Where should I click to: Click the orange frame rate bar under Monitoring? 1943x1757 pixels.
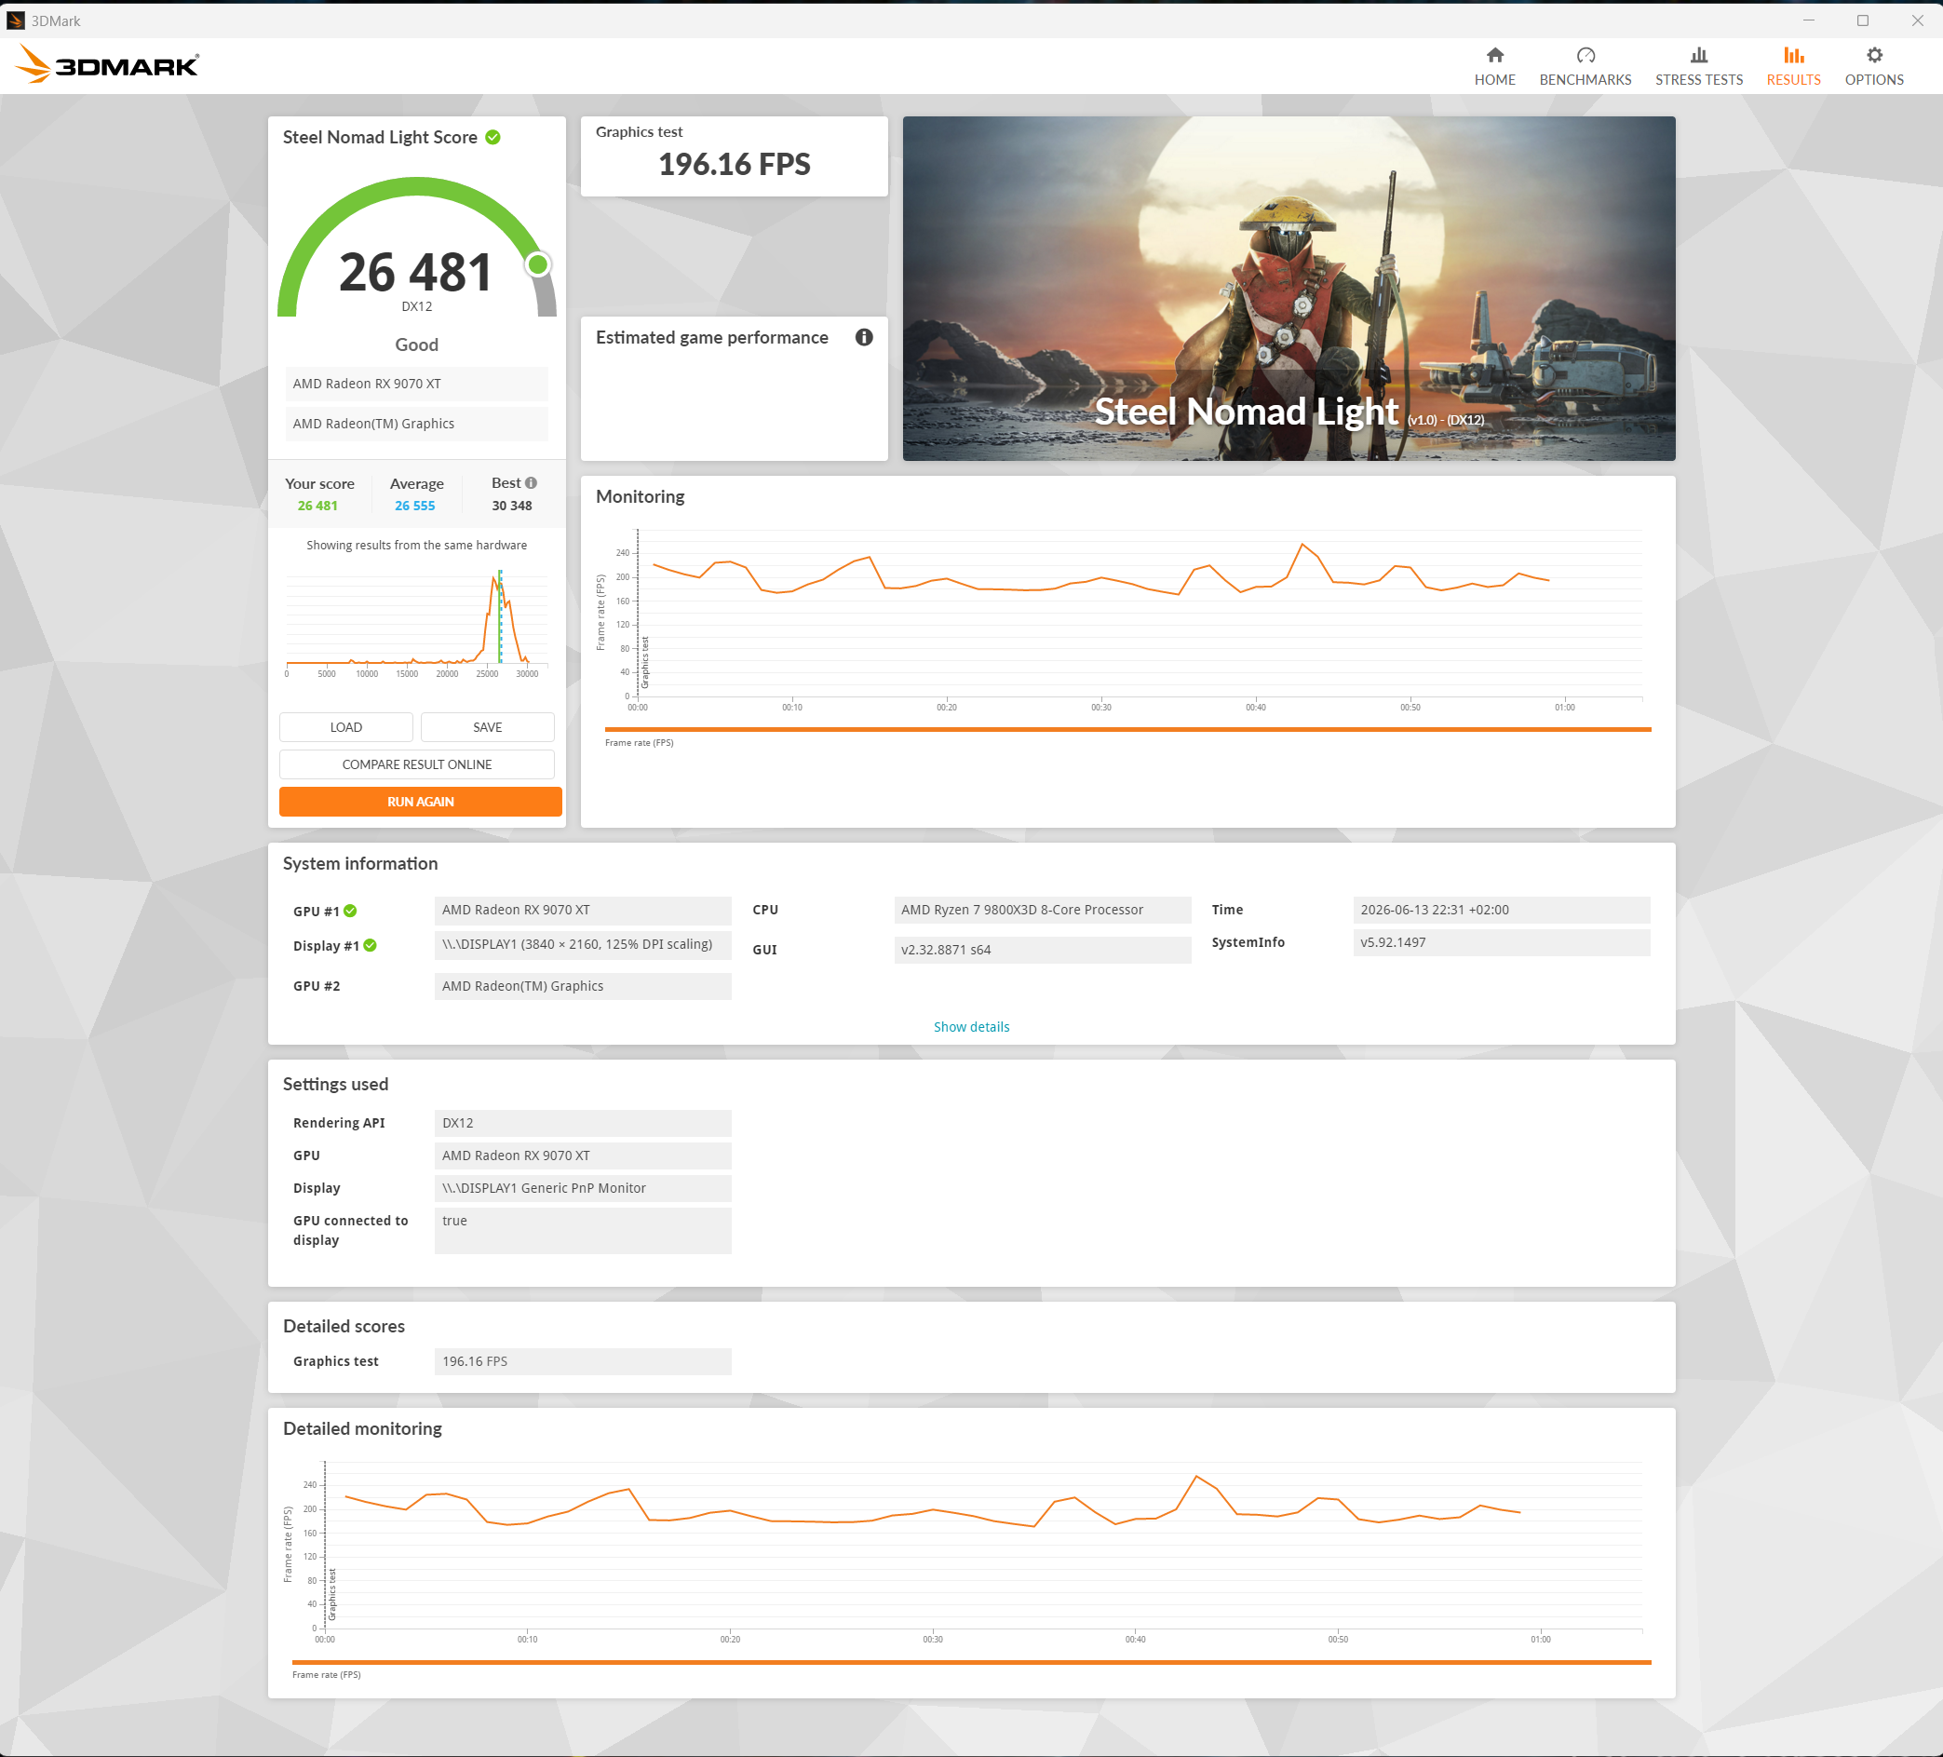coord(1127,730)
